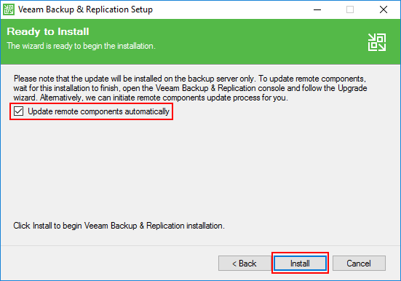
Task: Click the Veeam icon in the title bar
Action: 9,9
